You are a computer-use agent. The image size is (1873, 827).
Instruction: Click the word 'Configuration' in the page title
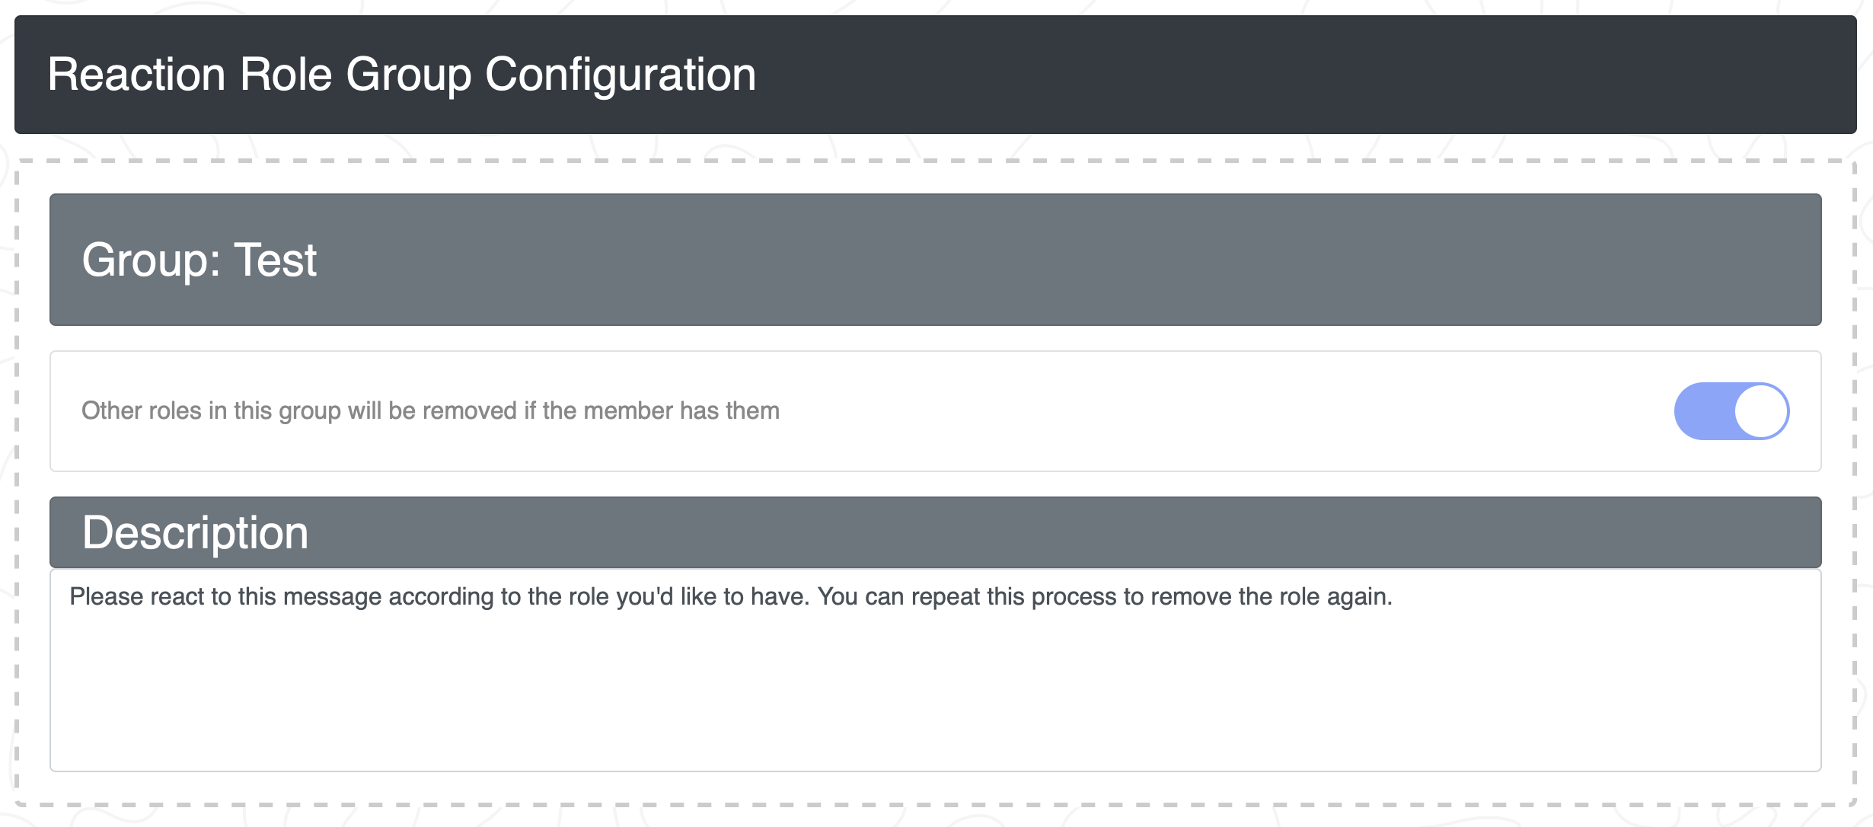(x=621, y=75)
